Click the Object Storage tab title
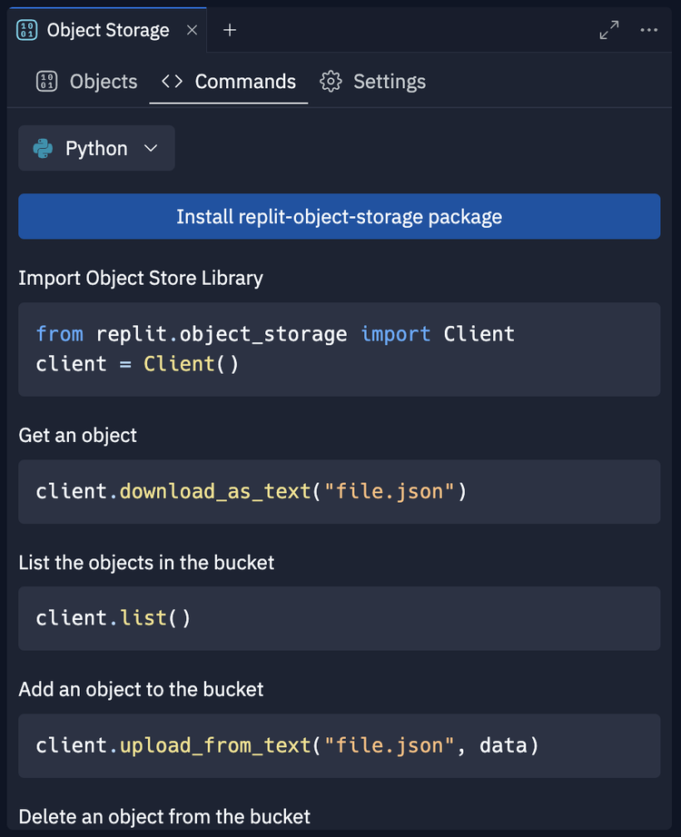681x837 pixels. tap(109, 29)
